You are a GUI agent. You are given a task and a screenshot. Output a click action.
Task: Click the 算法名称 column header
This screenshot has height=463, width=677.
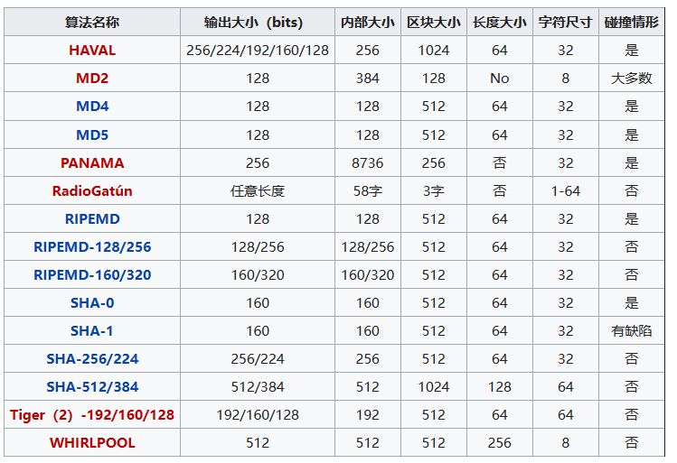[x=92, y=22]
